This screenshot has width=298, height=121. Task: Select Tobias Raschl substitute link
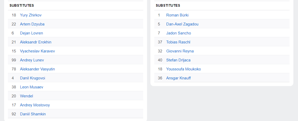point(178,42)
